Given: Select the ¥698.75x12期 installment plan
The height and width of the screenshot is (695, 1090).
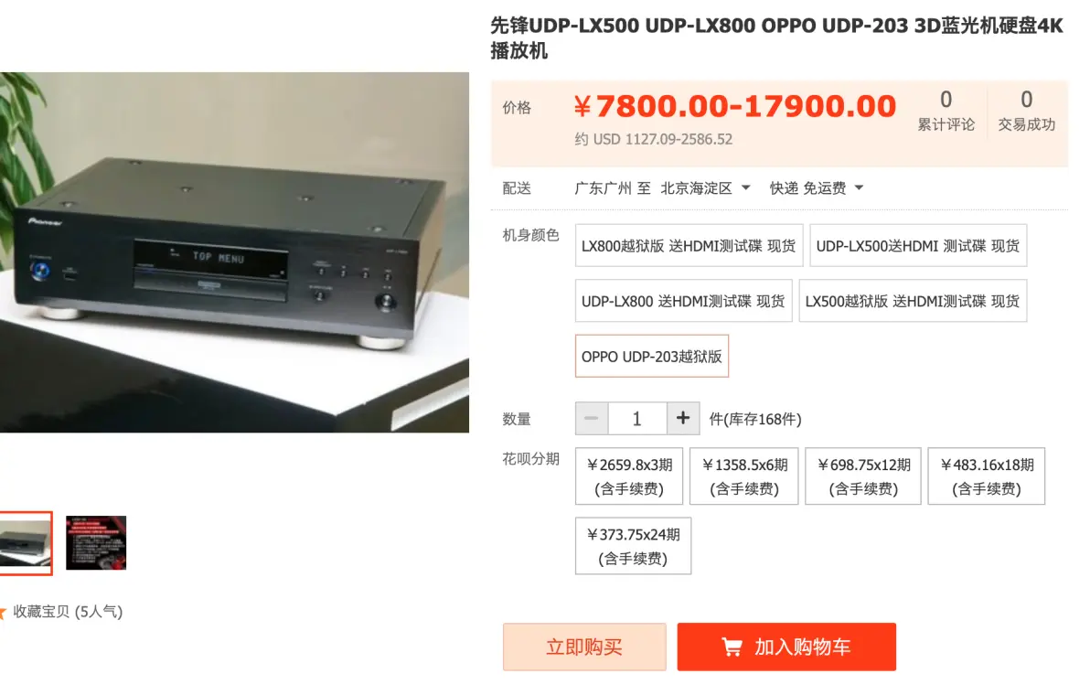Looking at the screenshot, I should (x=863, y=476).
